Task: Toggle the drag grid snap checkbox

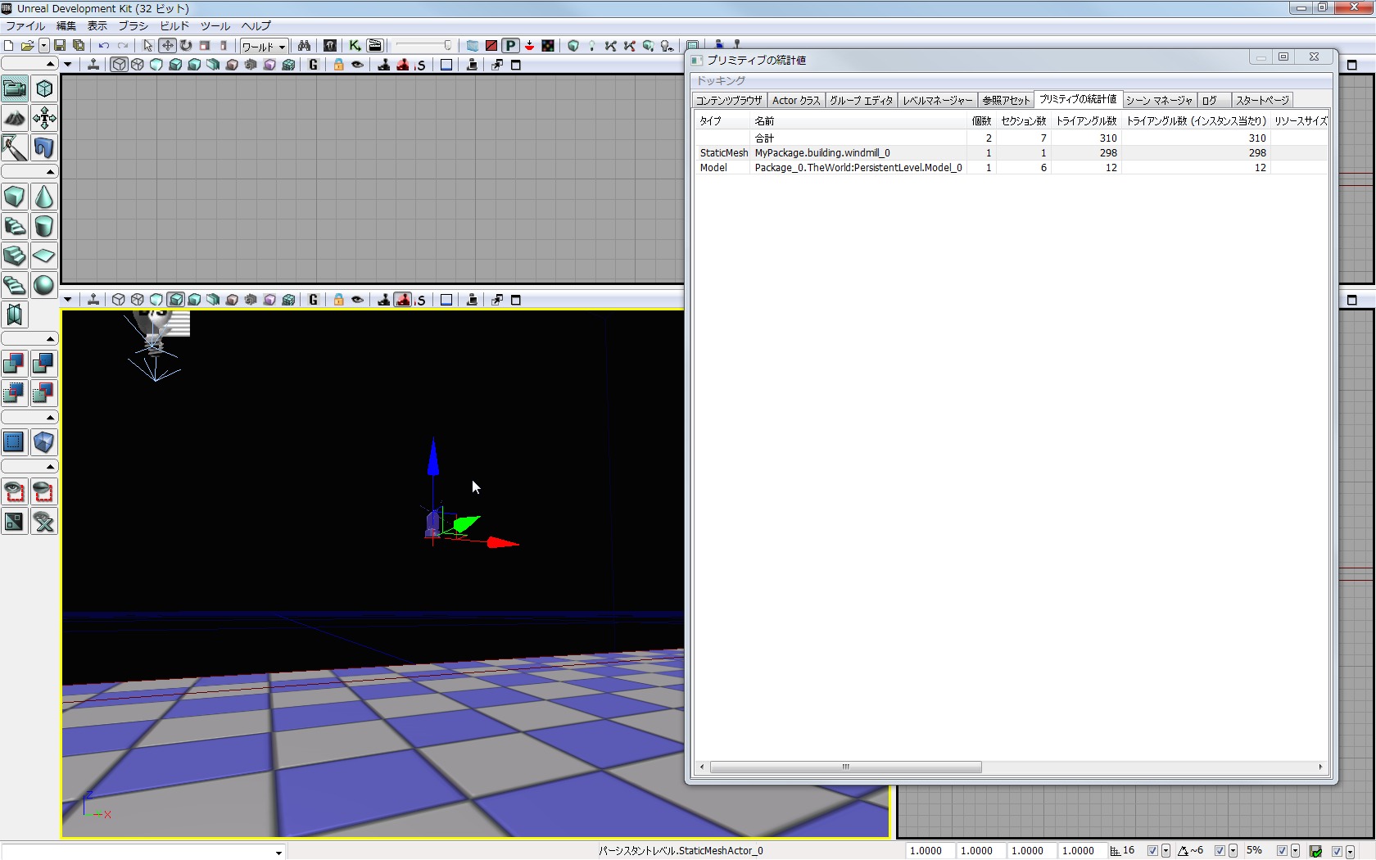Action: (1152, 851)
